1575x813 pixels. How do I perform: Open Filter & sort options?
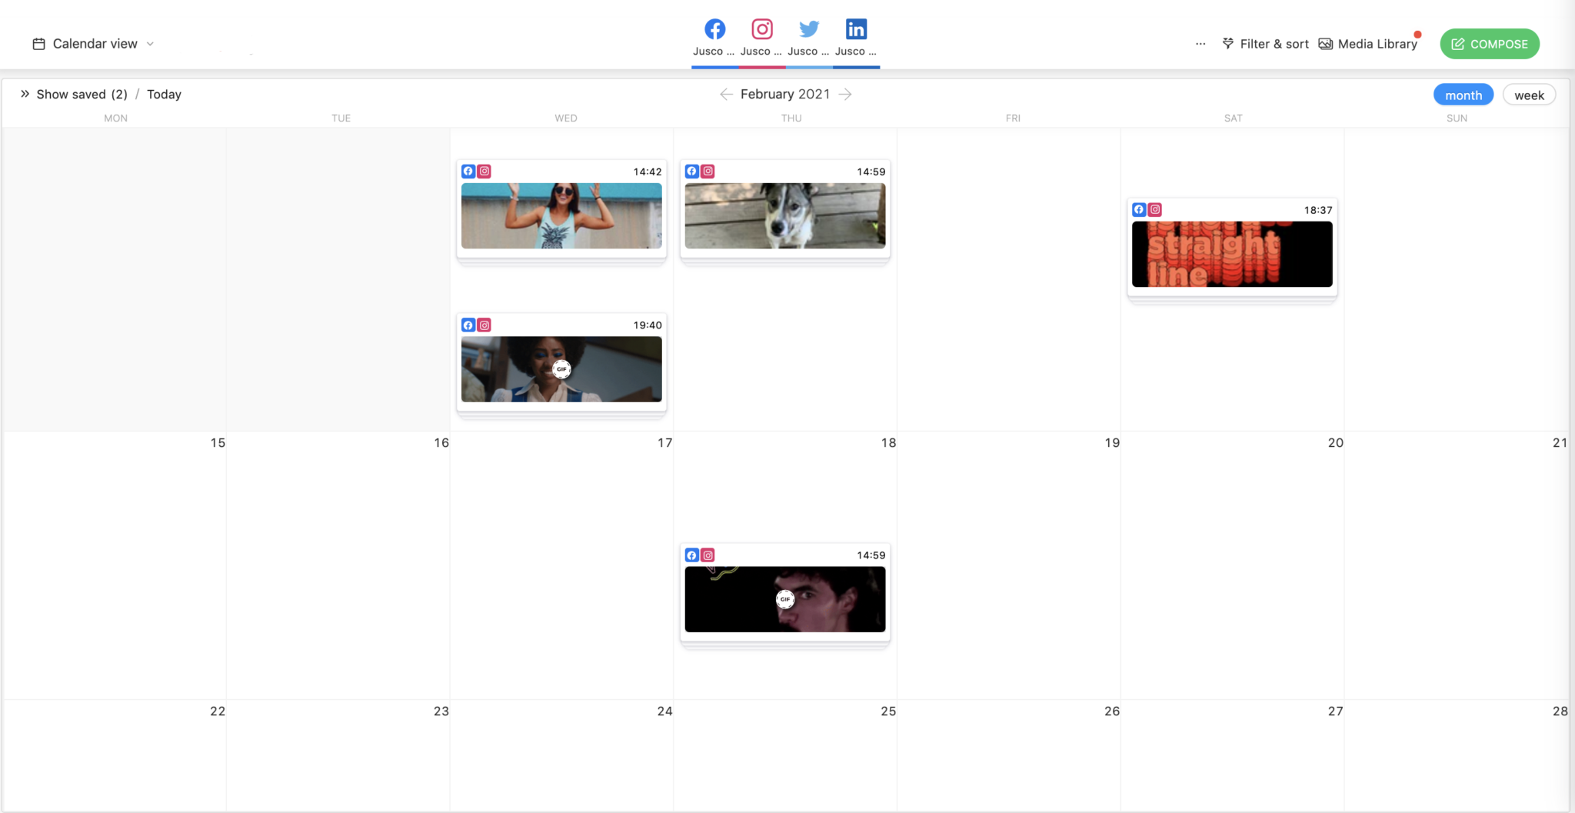point(1265,43)
